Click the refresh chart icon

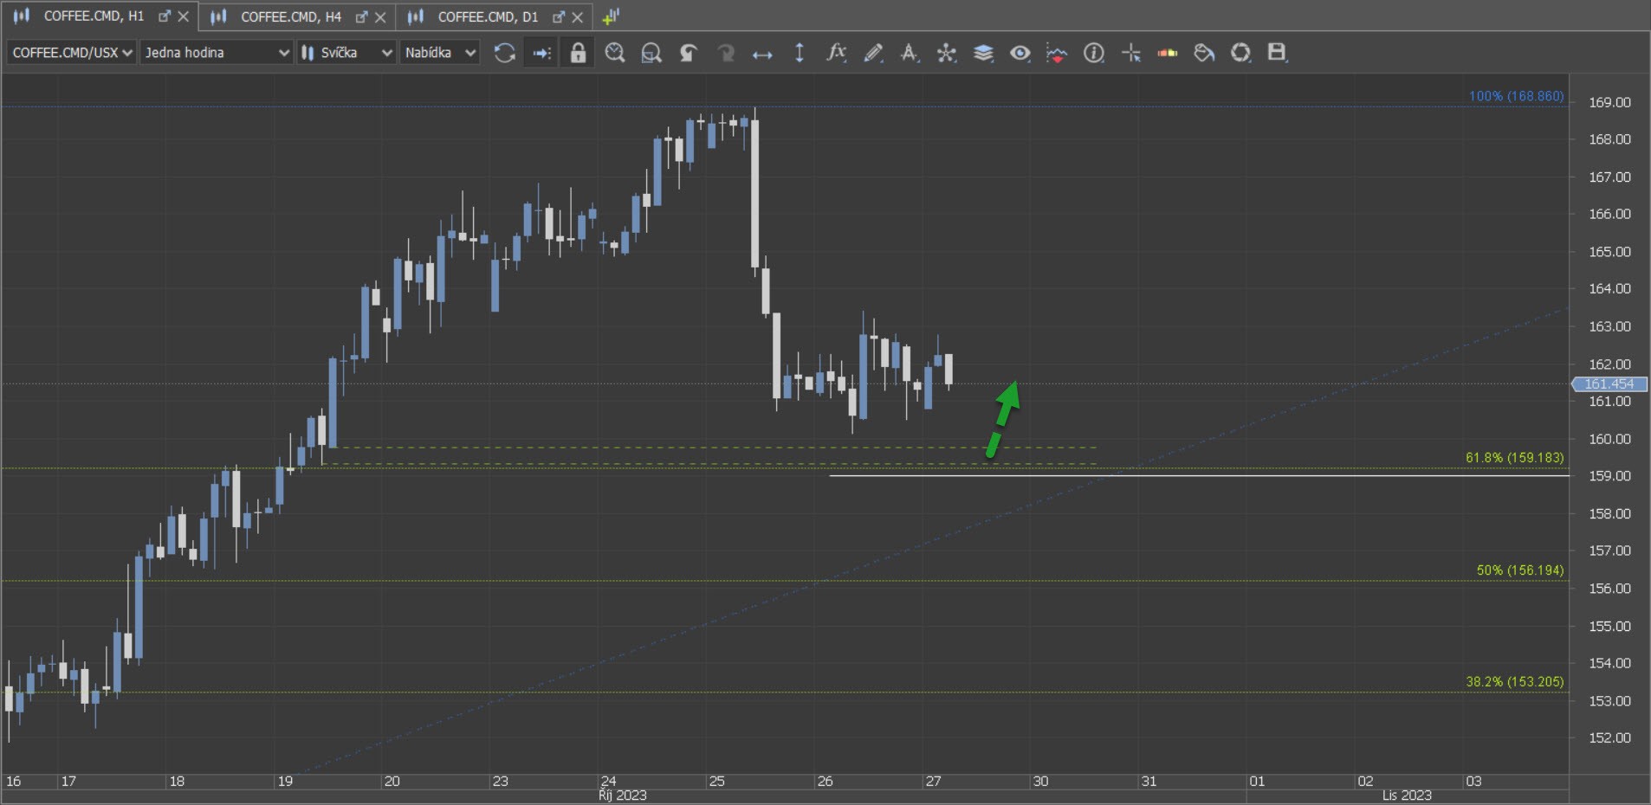[x=504, y=53]
